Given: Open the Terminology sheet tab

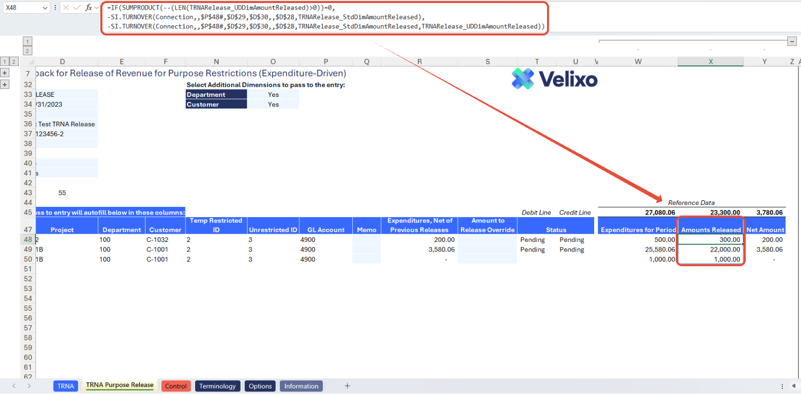Looking at the screenshot, I should pos(217,386).
